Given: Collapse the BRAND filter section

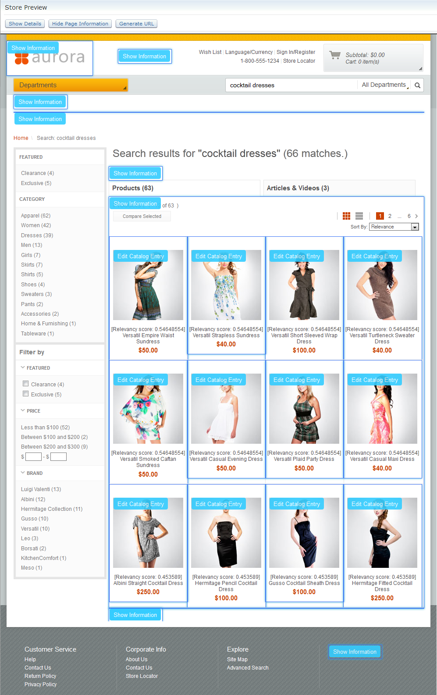Looking at the screenshot, I should click(23, 473).
